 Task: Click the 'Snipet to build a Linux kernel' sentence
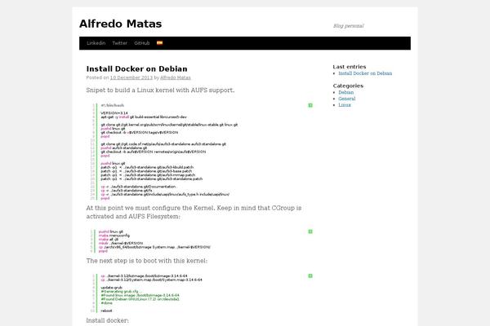pyautogui.click(x=160, y=90)
